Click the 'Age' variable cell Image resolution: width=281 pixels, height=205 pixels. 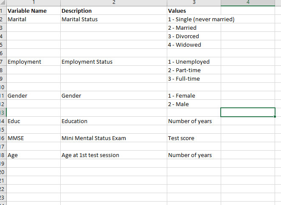(x=34, y=155)
